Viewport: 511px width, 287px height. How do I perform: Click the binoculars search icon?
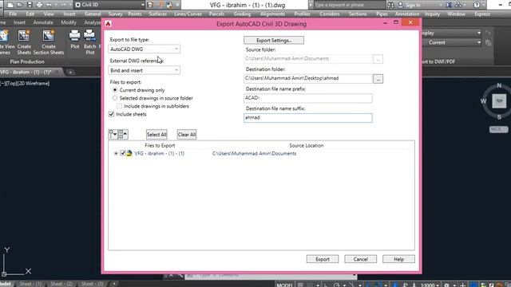(x=390, y=5)
